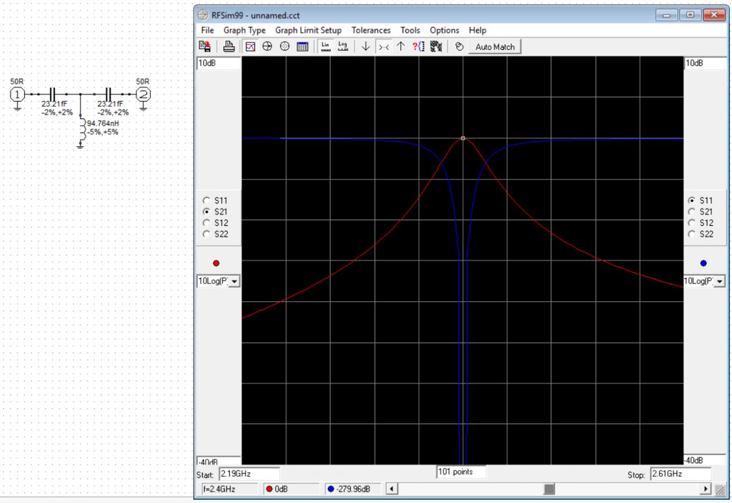
Task: Select the rectangular graph display icon
Action: pos(250,47)
